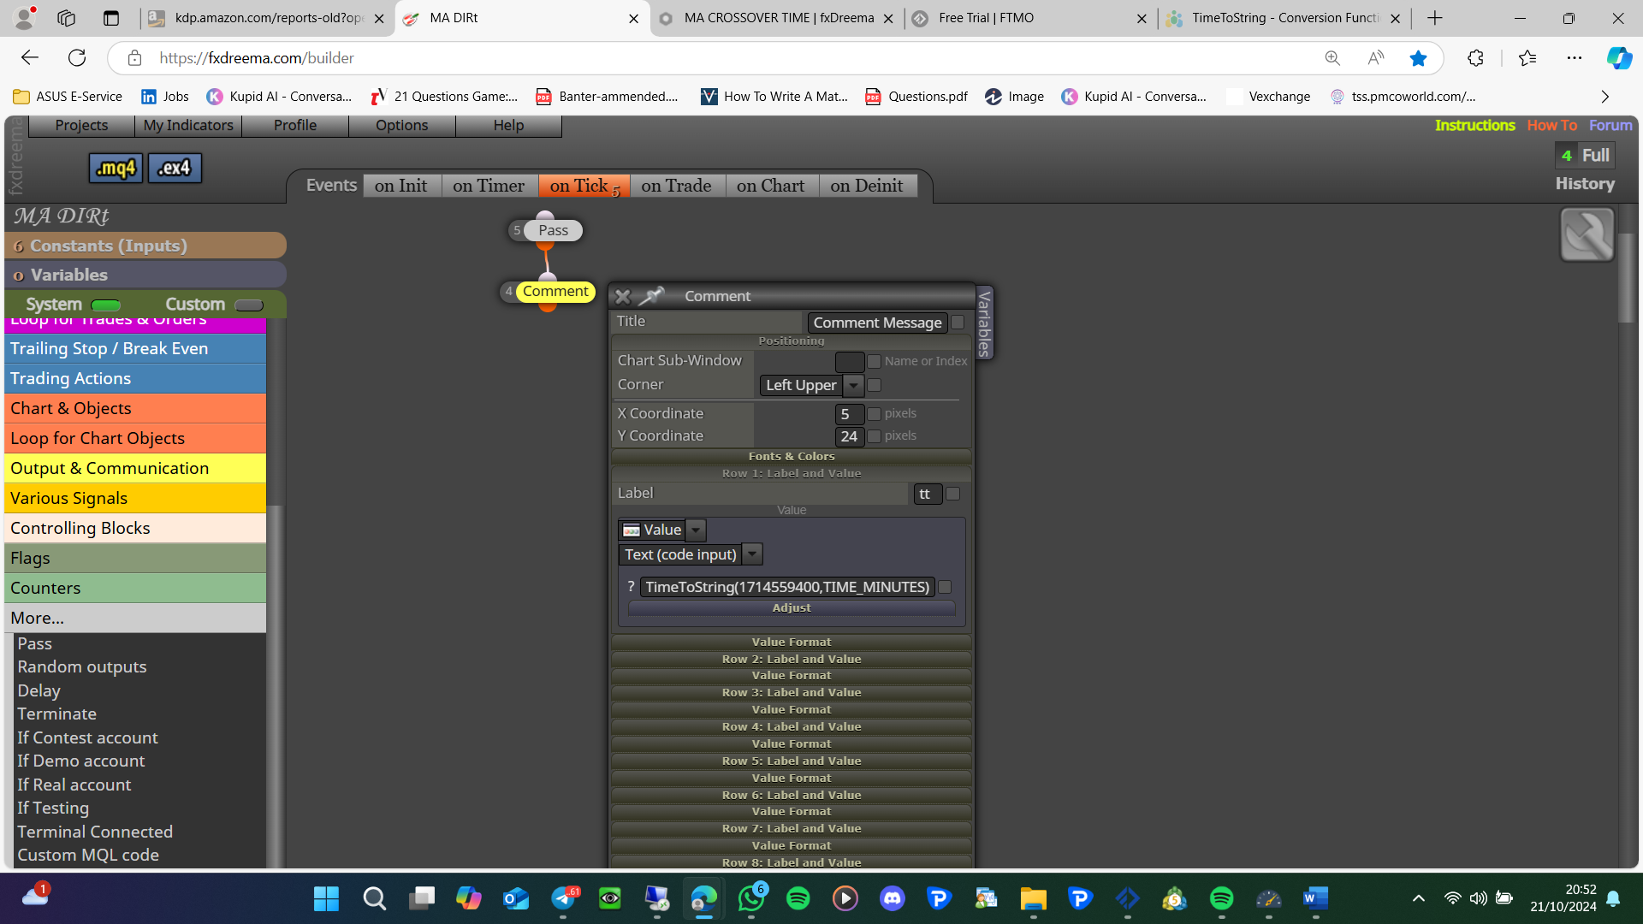
Task: Pin the Comment properties panel
Action: (x=652, y=296)
